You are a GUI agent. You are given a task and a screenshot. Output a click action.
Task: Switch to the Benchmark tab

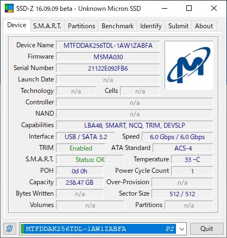tap(117, 26)
